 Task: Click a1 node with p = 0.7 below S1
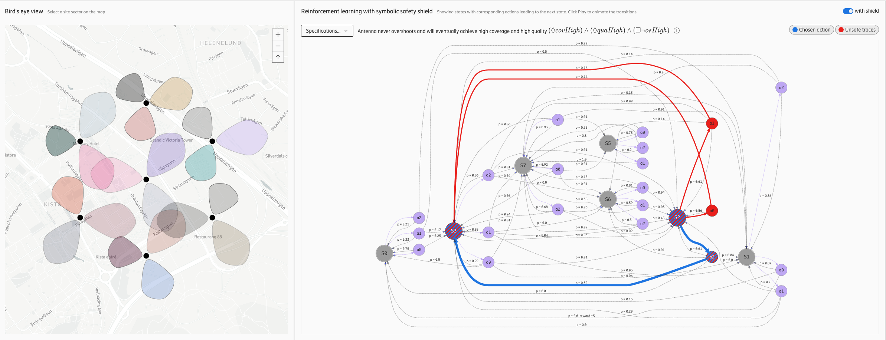[x=781, y=291]
